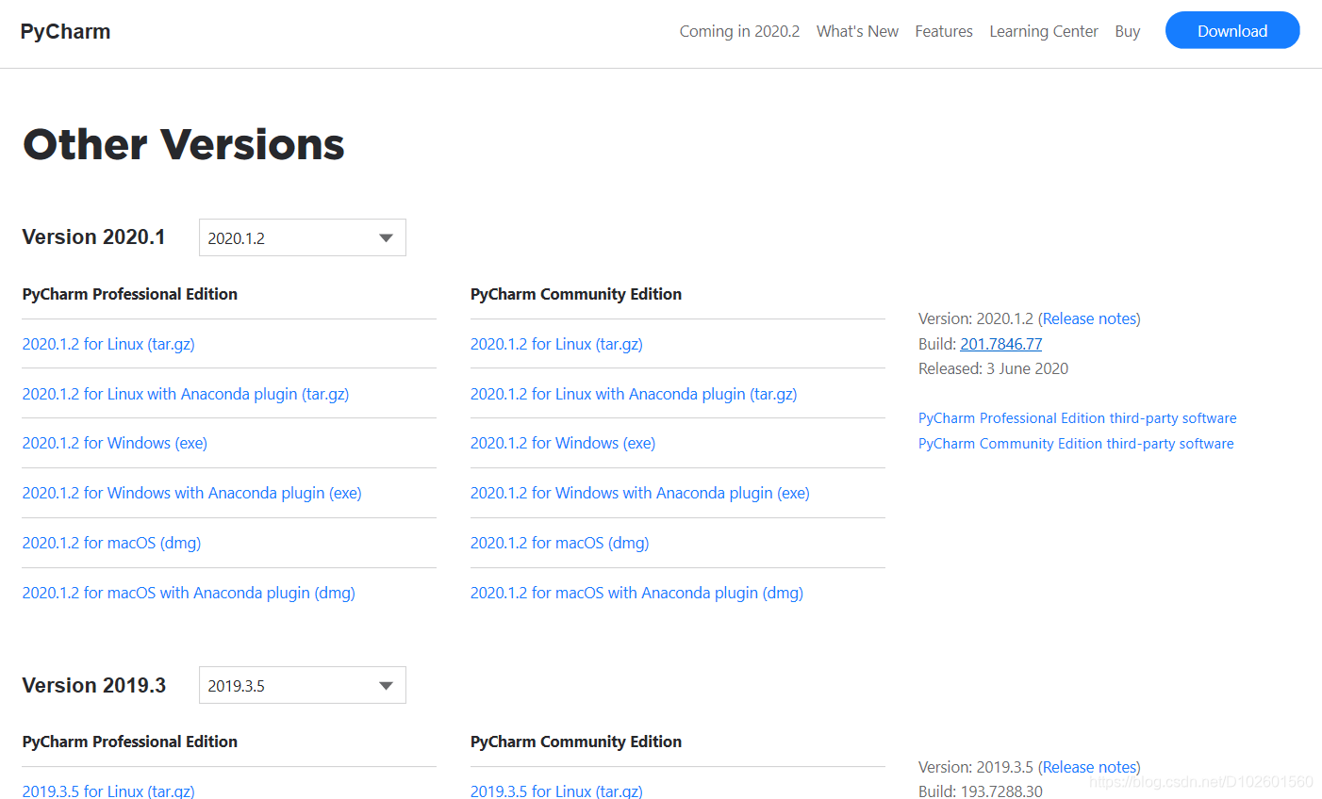This screenshot has height=799, width=1322.
Task: Click 'Released: 3 June 2020' text
Action: click(x=993, y=368)
